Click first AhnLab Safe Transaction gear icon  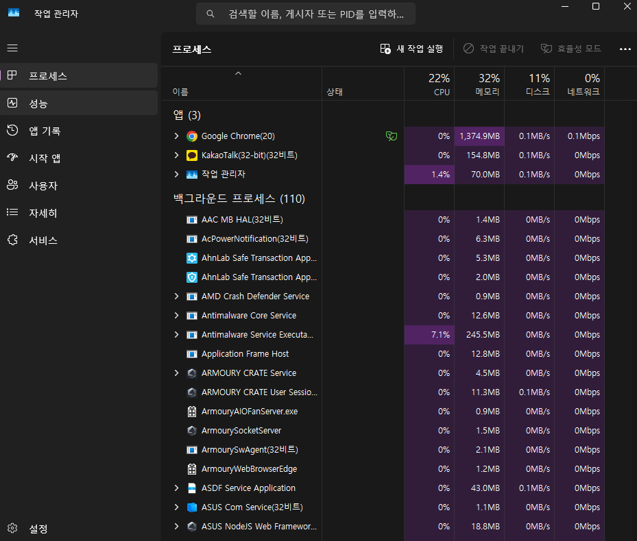point(192,258)
